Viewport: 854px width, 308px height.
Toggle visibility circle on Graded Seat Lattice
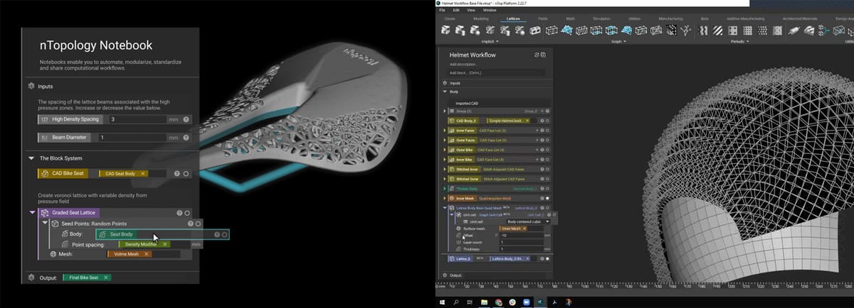(x=188, y=212)
